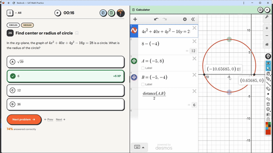Add a new expression with plus icon
The image size is (273, 153).
[x=135, y=19]
